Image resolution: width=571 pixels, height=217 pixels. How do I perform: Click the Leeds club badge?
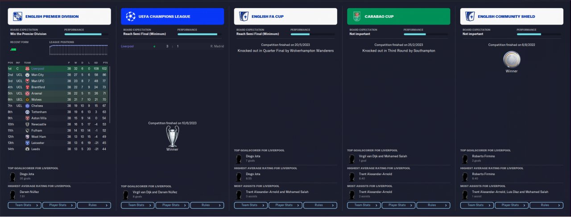(27, 149)
